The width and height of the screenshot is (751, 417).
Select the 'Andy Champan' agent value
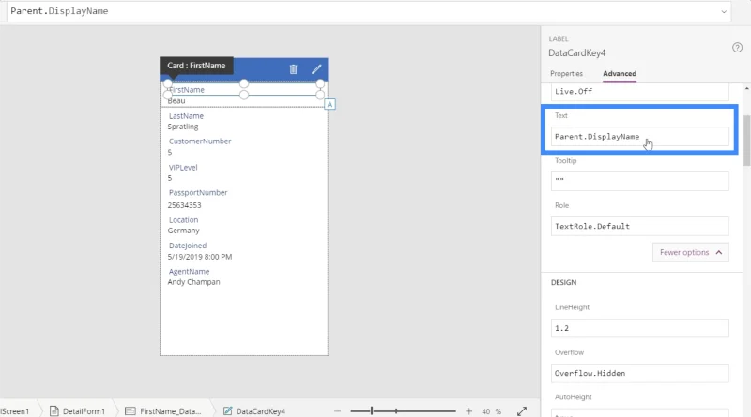point(194,282)
